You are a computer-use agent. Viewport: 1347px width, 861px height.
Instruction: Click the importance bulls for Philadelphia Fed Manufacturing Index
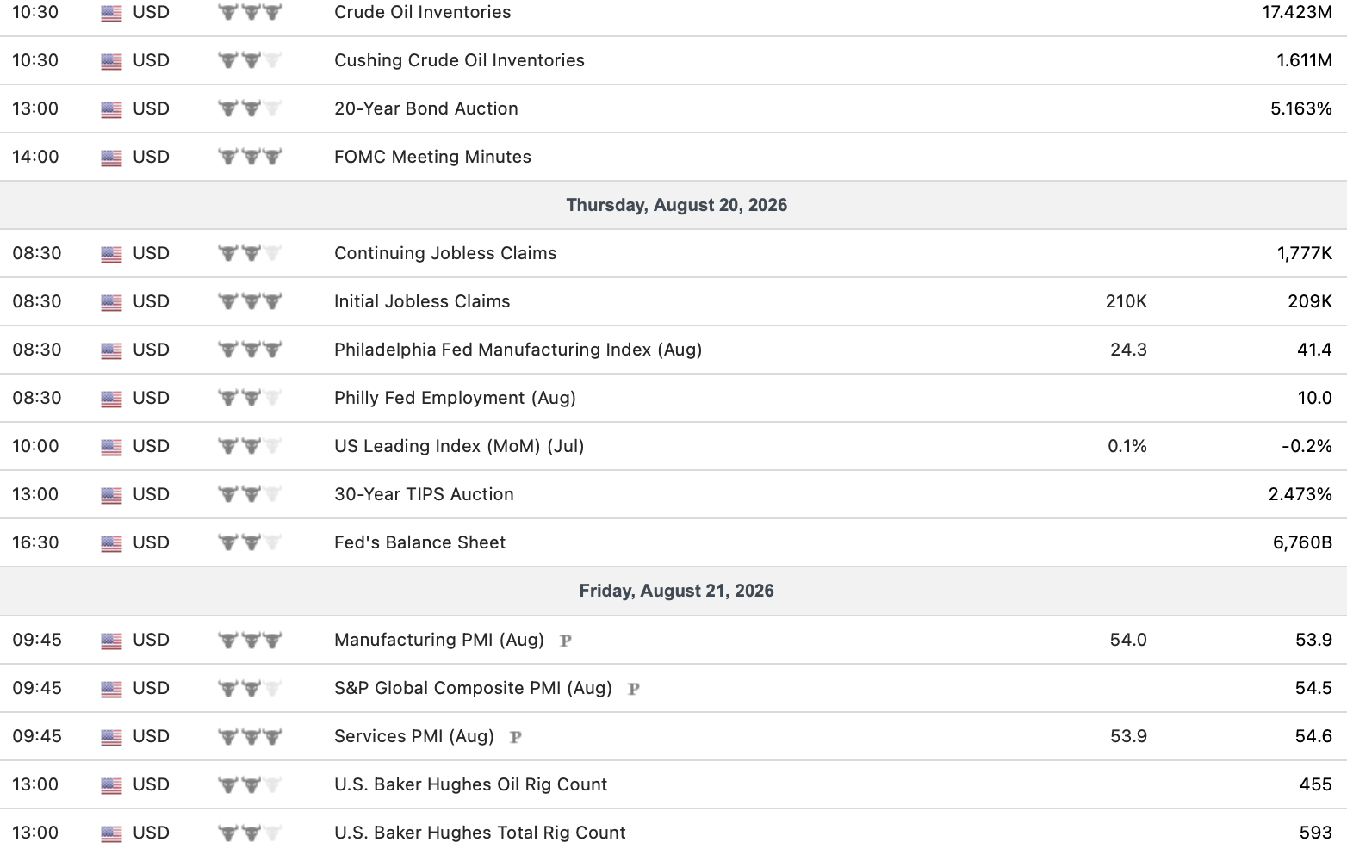point(250,350)
